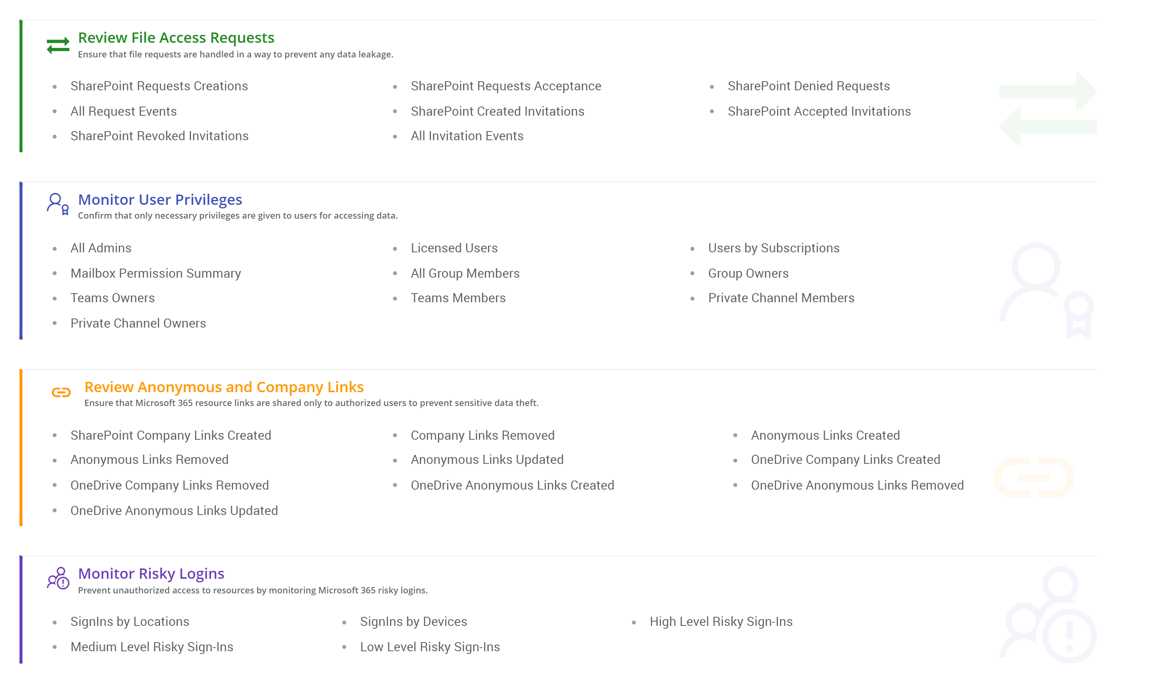Open SignIns by Devices report
Screen dimensions: 1156x675
(413, 622)
